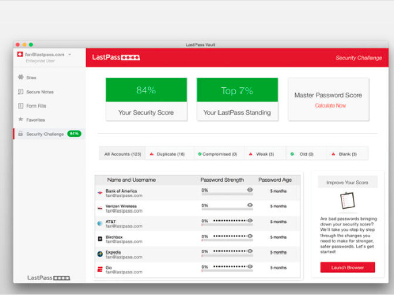Switch to the Duplicate tab

click(x=170, y=154)
